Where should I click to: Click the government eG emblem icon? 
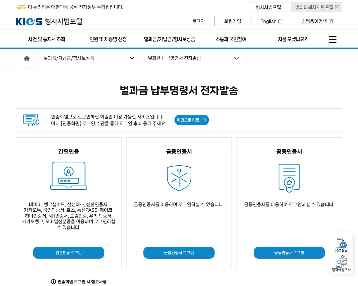pos(21,7)
